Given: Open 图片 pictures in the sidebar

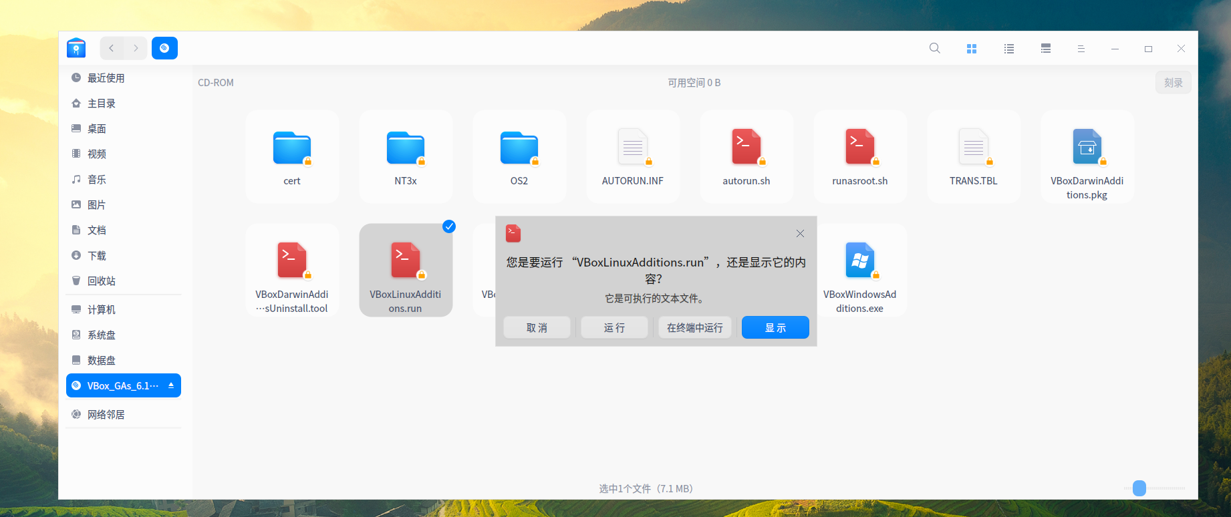Looking at the screenshot, I should 124,205.
